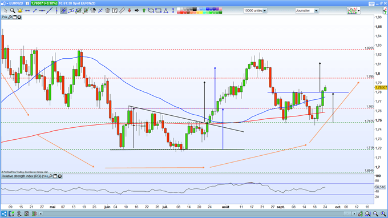388x218 pixels.
Task: Select the blue cross marker tool
Action: click(x=100, y=11)
